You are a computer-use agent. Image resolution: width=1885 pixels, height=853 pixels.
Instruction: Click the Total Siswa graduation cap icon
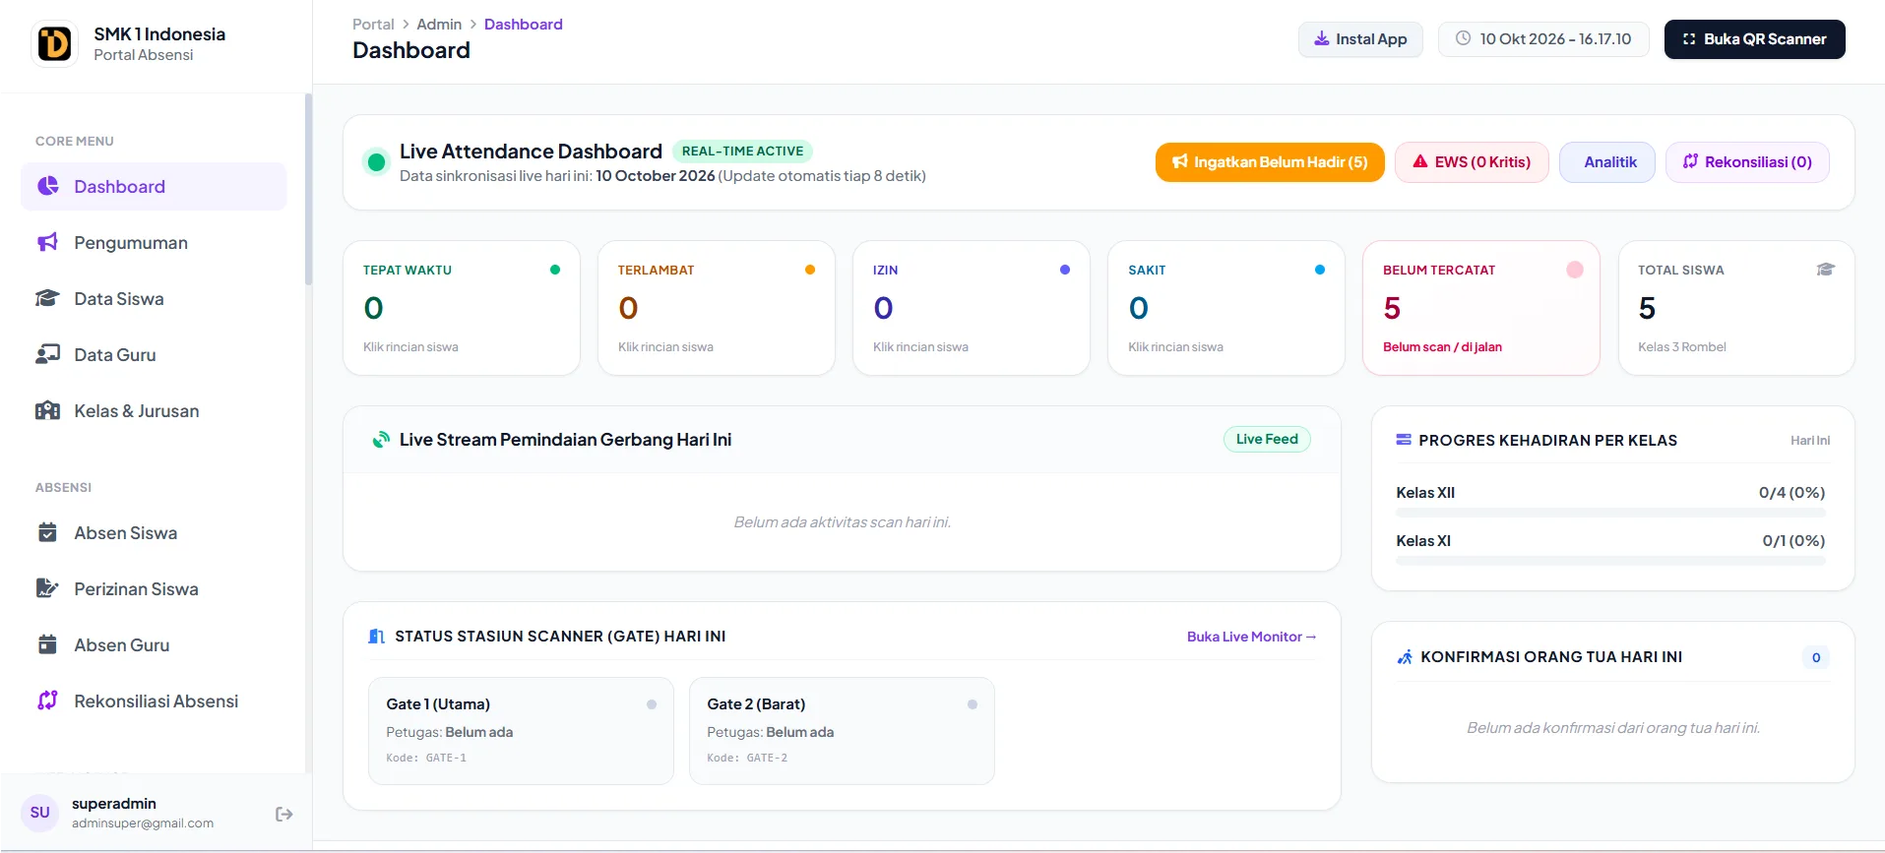coord(1826,270)
